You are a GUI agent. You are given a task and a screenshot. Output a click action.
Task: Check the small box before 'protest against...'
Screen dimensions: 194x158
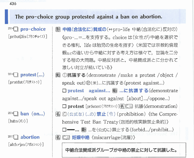[64, 91]
